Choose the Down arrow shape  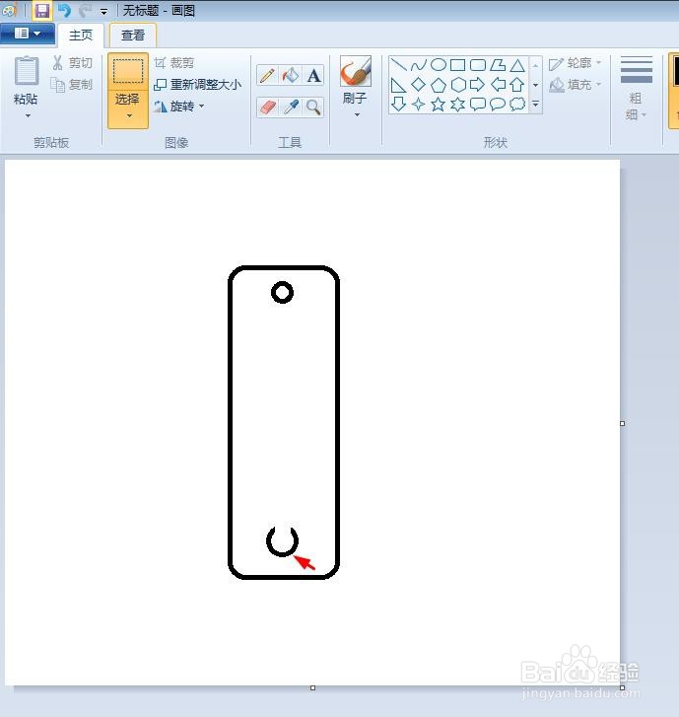pyautogui.click(x=399, y=105)
